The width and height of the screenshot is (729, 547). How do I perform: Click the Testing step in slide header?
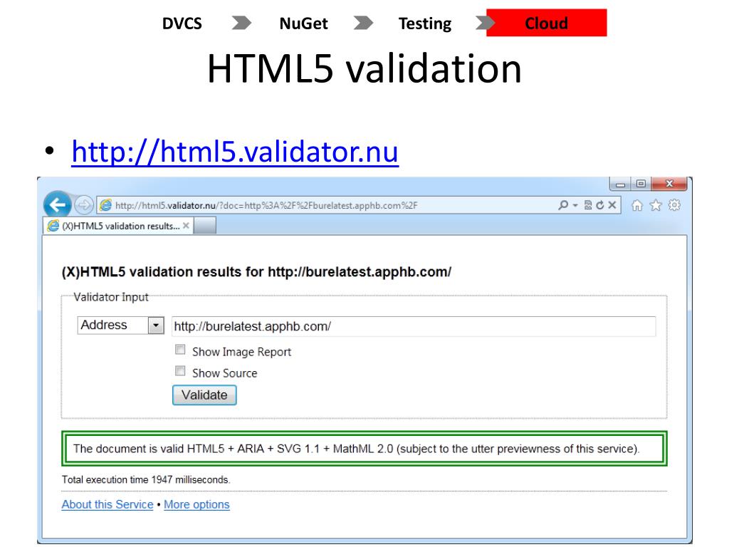(425, 24)
